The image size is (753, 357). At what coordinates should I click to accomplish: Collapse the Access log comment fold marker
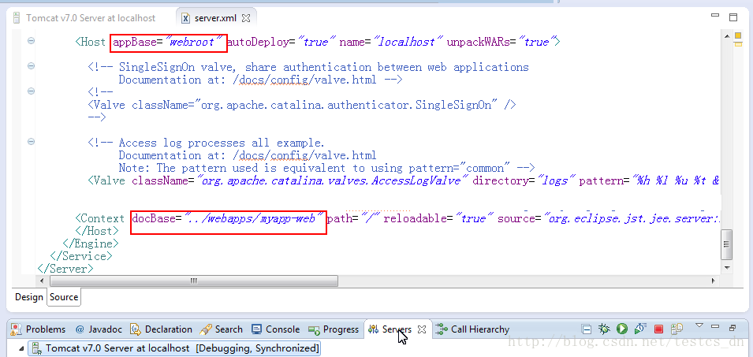(31, 141)
